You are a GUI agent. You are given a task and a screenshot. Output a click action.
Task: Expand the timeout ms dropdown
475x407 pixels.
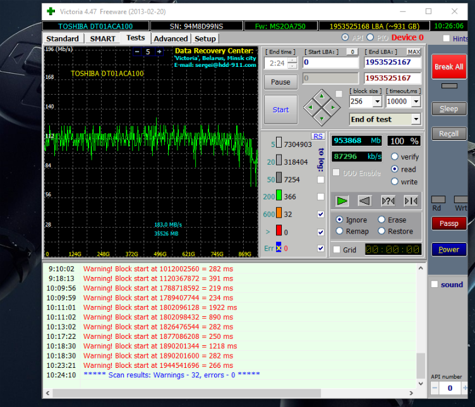pyautogui.click(x=416, y=102)
